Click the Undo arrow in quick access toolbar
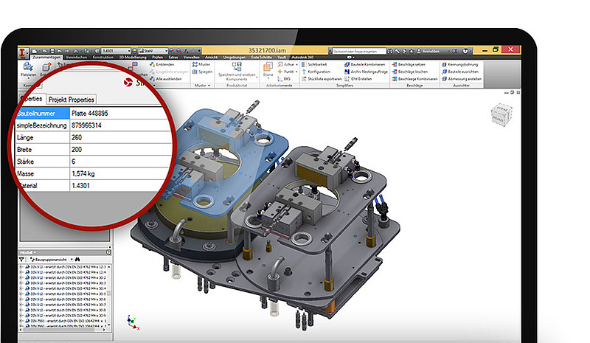This screenshot has height=343, width=590. click(x=60, y=51)
